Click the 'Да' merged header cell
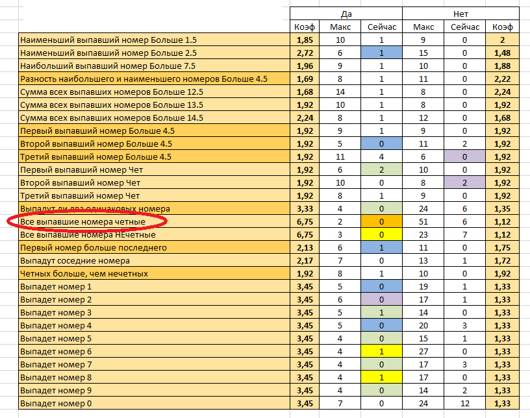 click(x=346, y=14)
